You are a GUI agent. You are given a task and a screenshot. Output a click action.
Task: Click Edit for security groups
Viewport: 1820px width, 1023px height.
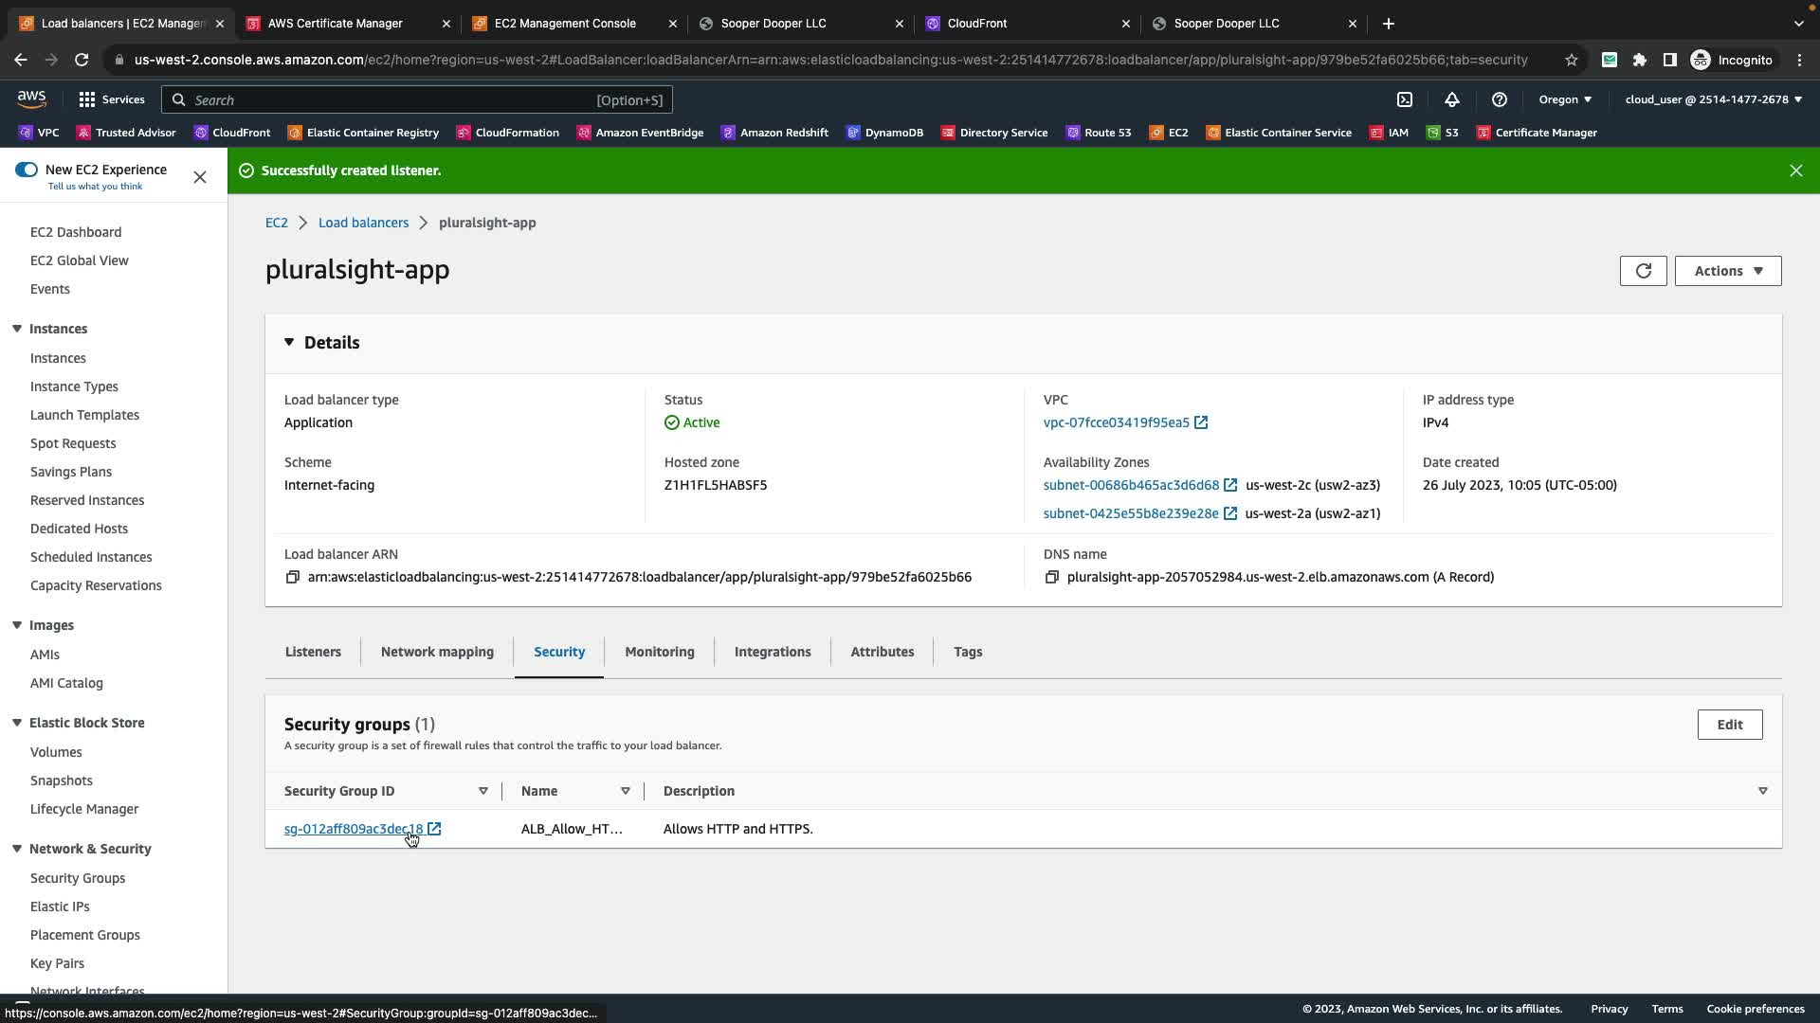[x=1729, y=725]
